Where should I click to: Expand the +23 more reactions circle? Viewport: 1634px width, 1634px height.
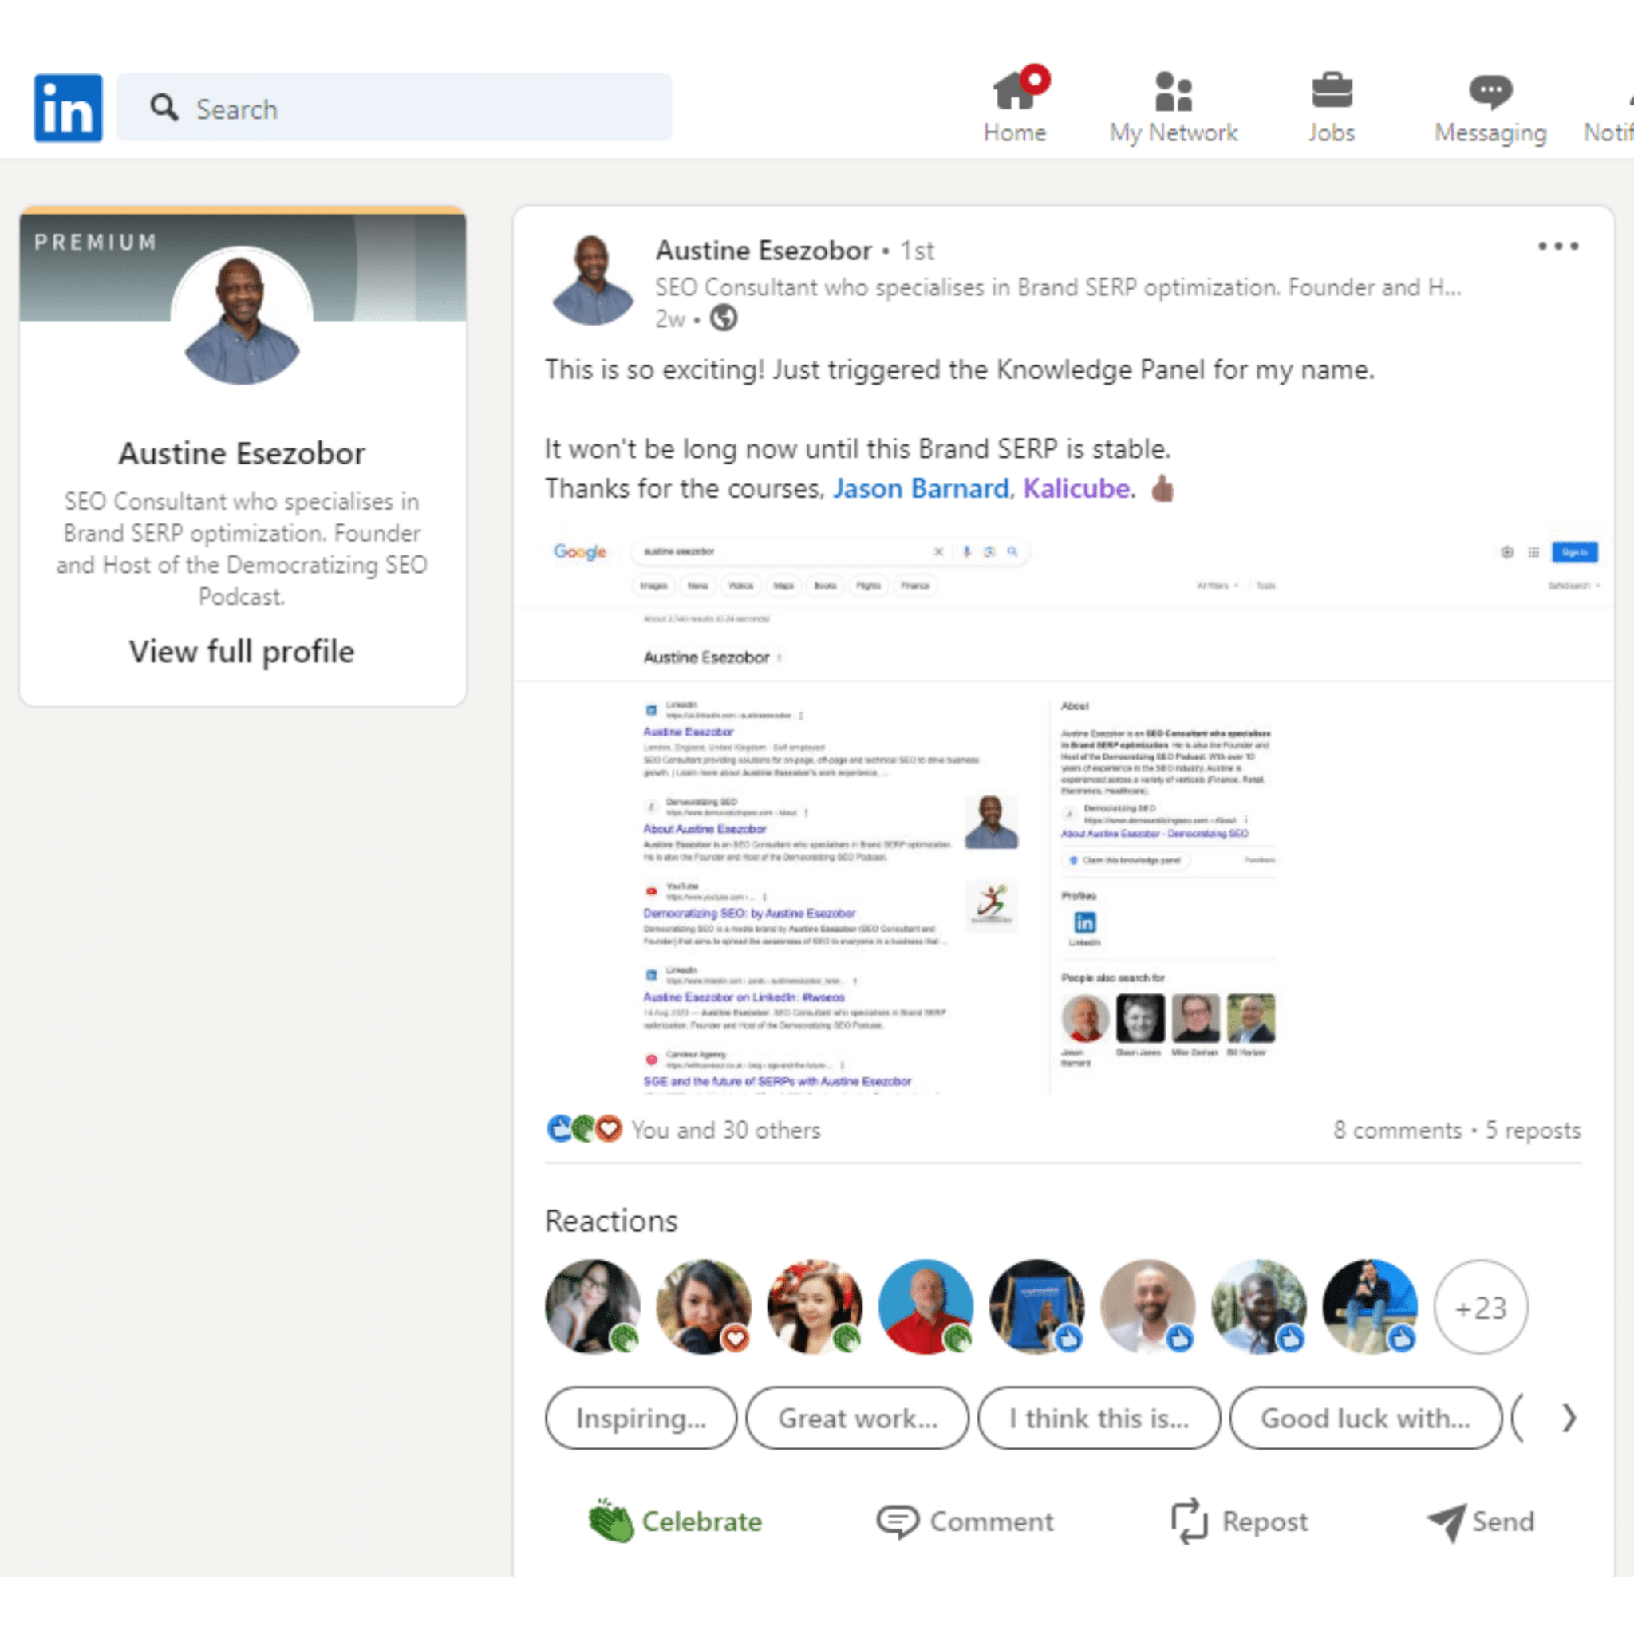(x=1480, y=1306)
